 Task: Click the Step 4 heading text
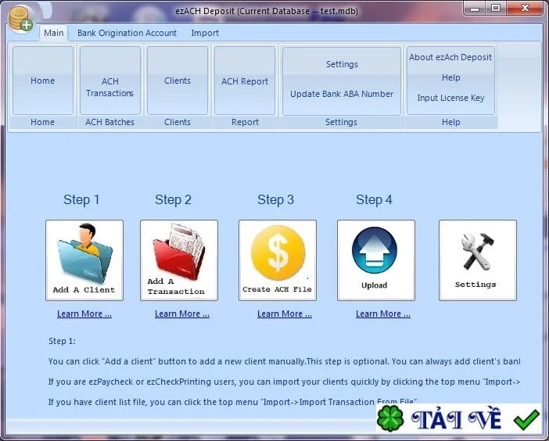[374, 200]
